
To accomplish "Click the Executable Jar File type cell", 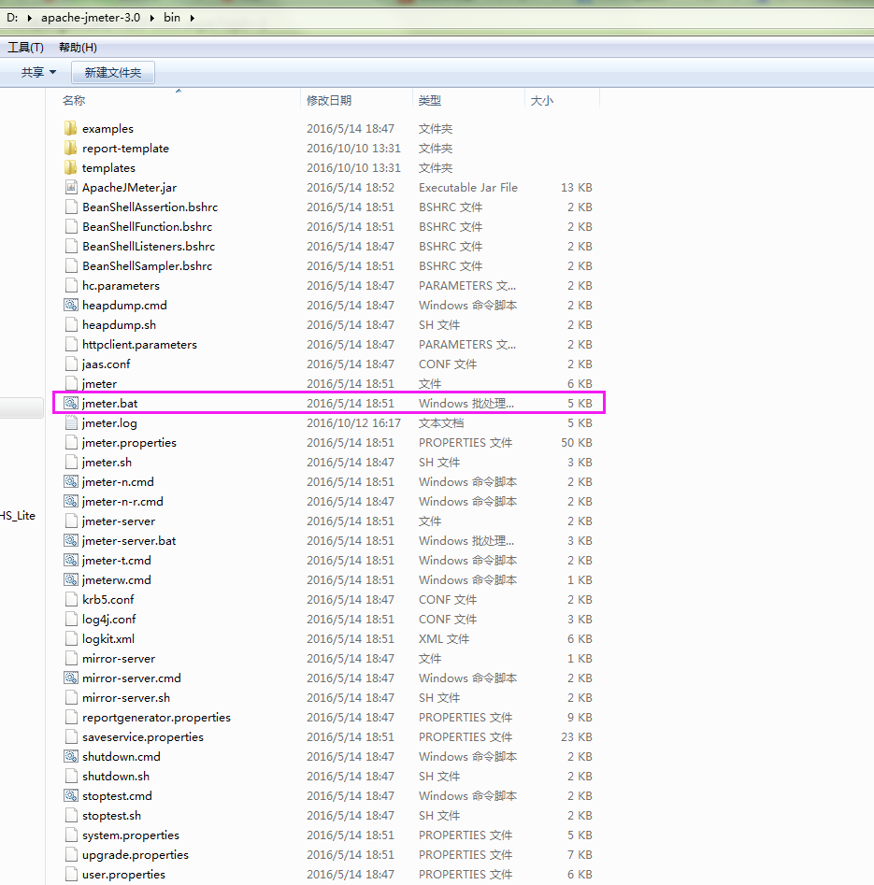I will 468,188.
